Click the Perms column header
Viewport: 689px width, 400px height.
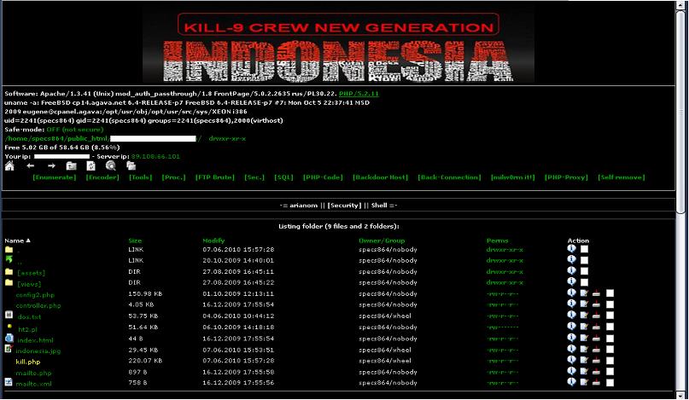point(498,241)
